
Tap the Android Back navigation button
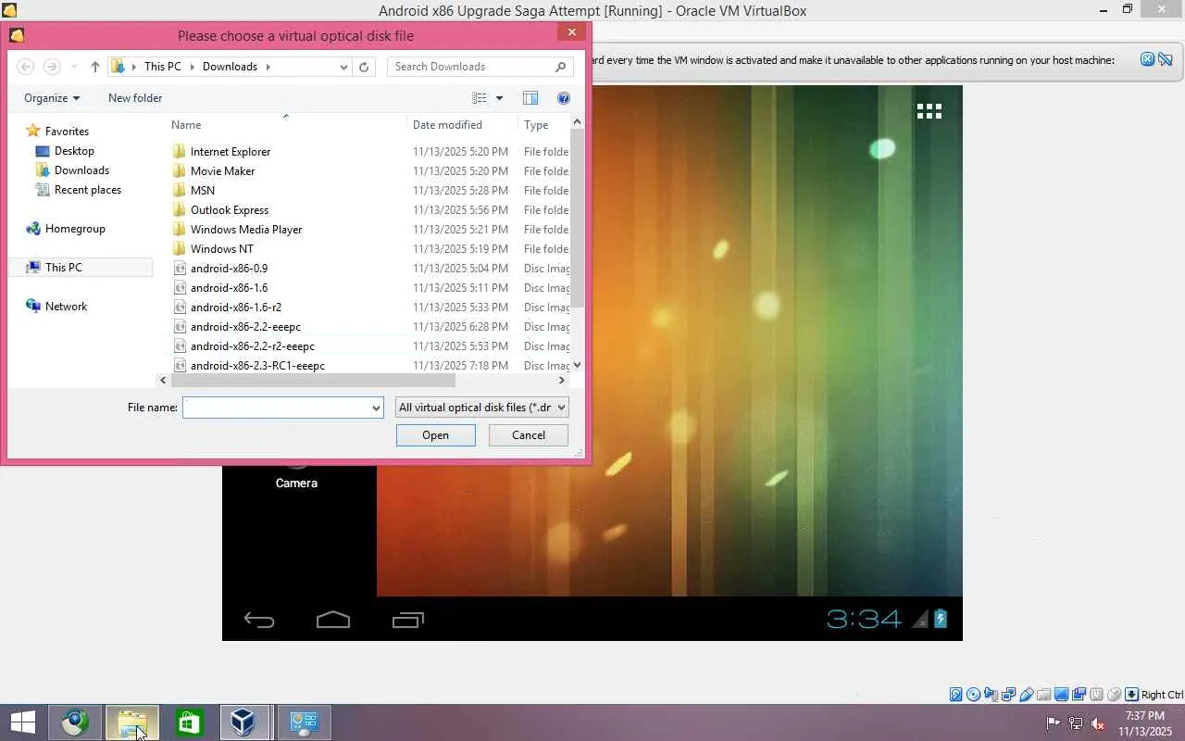(259, 619)
